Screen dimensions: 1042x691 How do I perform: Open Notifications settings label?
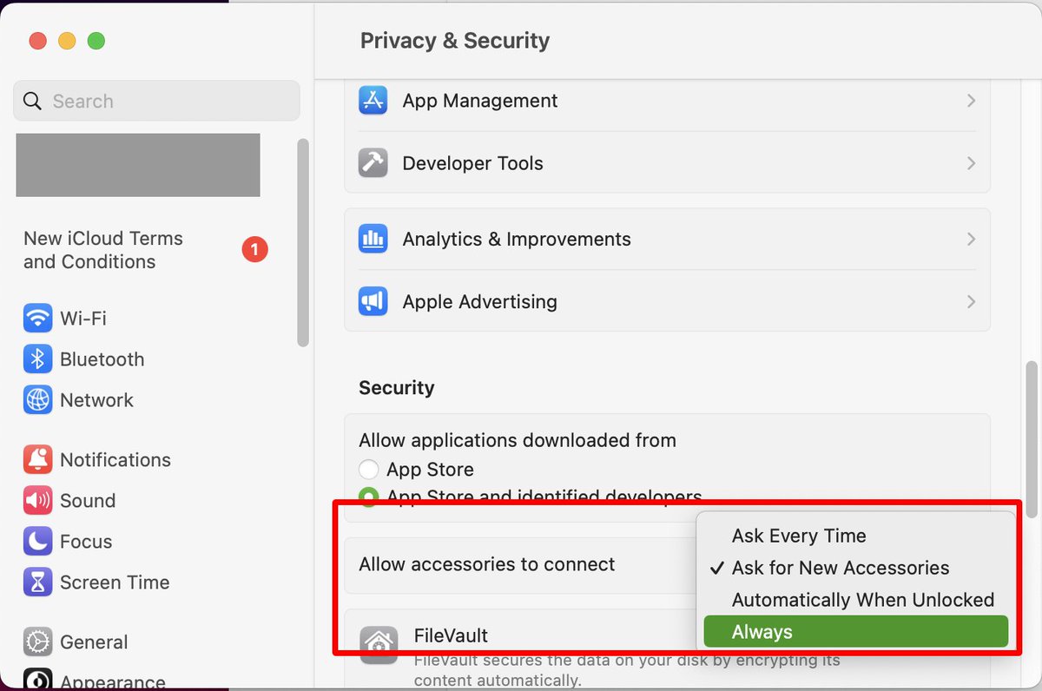115,459
